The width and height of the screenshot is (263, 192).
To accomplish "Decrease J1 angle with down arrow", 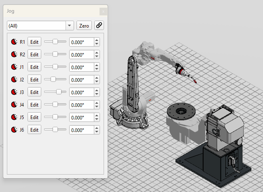I will [x=97, y=69].
